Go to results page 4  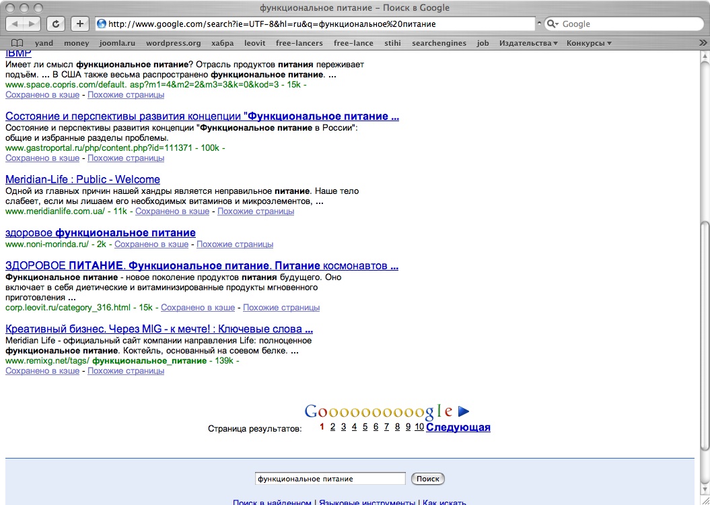(354, 427)
